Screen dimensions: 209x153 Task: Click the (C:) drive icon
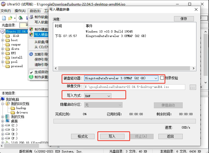click(8, 125)
